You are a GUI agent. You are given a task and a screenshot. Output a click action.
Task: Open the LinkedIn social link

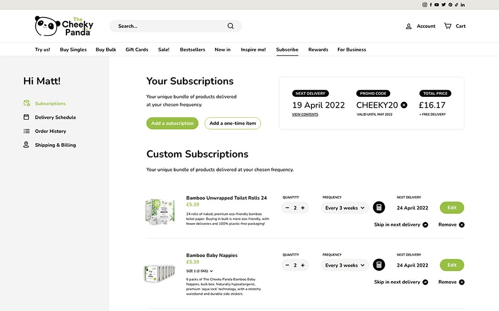(x=463, y=5)
